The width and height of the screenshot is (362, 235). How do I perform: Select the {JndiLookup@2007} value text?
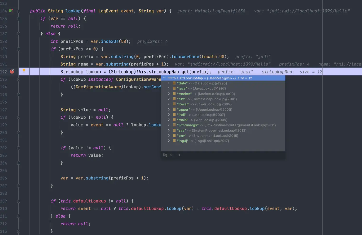coord(209,115)
